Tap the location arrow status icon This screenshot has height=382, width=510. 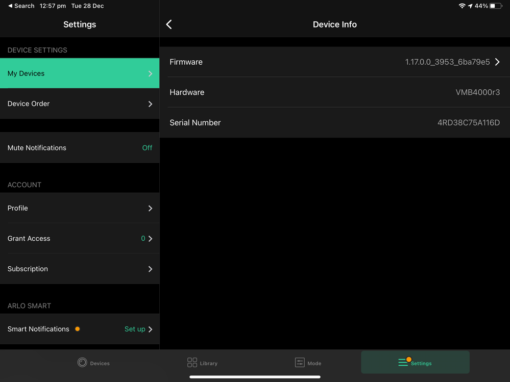(x=470, y=6)
